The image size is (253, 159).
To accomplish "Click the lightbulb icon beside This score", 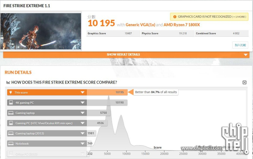I will point(11,92).
